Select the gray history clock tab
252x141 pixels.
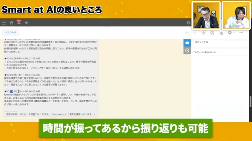tap(187, 51)
